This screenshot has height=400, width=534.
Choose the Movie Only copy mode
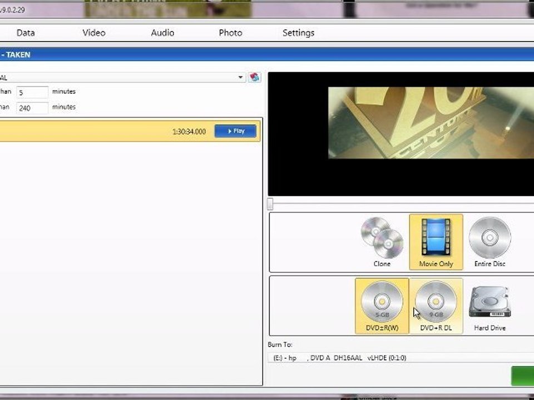436,242
